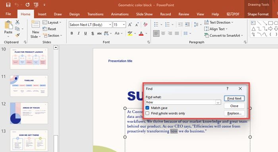Screen dimensions: 278x152
Task: Switch to the Animations tab
Action: click(120, 14)
